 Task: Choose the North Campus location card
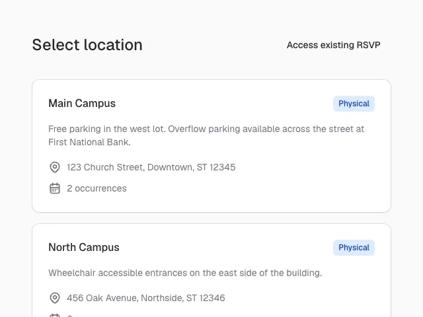[x=211, y=270]
